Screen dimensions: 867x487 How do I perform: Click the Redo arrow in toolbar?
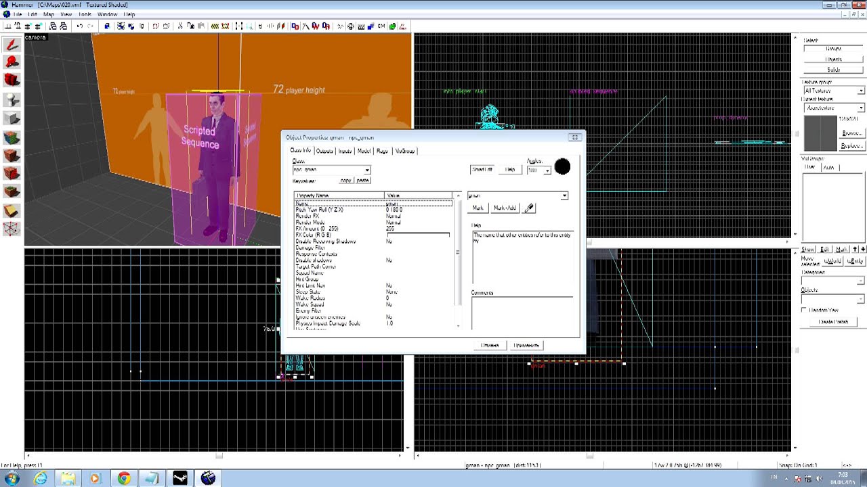91,26
